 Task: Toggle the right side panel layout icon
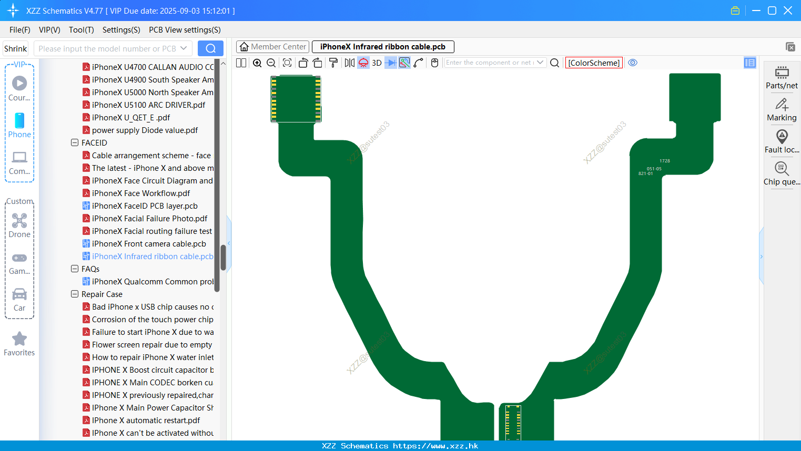[750, 63]
